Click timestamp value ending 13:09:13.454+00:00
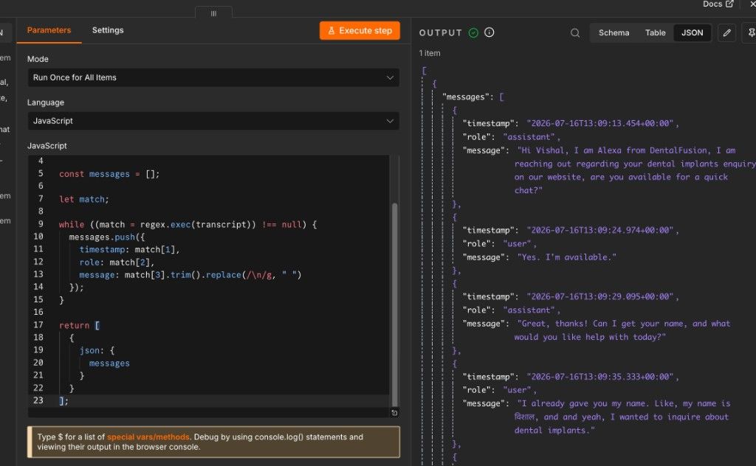Viewport: 756px width, 466px height. click(600, 123)
